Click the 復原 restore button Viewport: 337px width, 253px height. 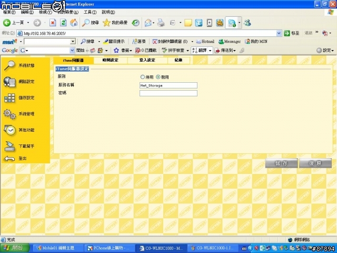coord(315,163)
